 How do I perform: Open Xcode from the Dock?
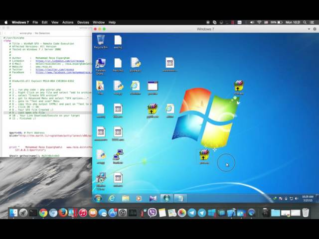point(231,213)
